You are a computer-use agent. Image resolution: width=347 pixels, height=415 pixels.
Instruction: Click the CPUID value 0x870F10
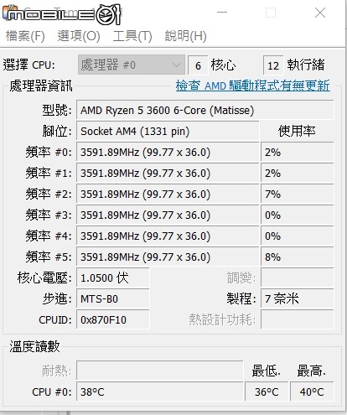(113, 319)
